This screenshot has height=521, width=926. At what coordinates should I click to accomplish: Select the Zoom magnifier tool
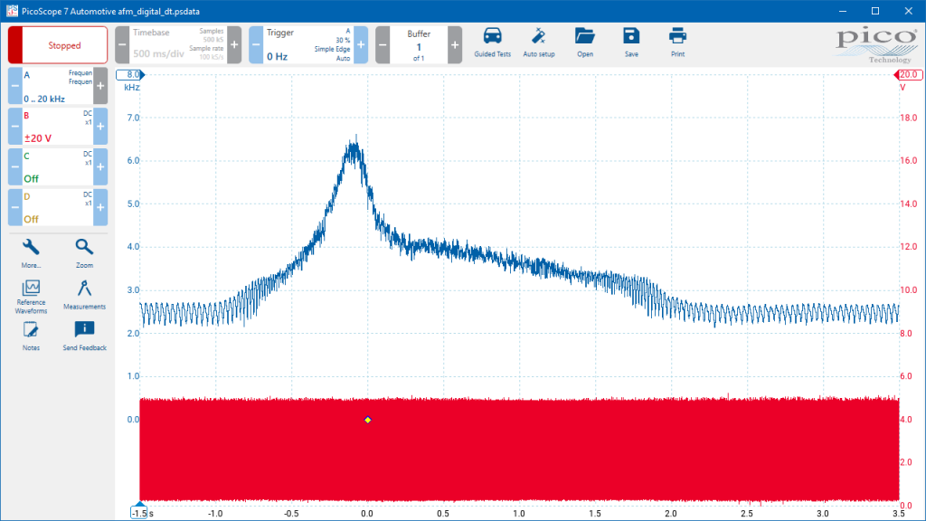84,253
